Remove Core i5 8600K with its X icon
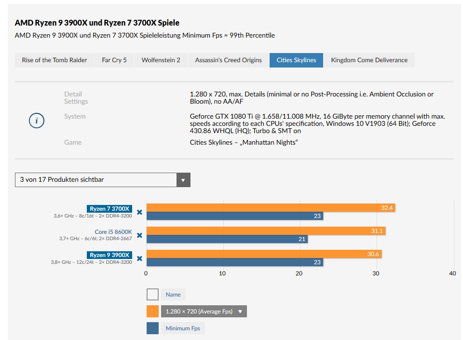The image size is (463, 340). [x=140, y=235]
